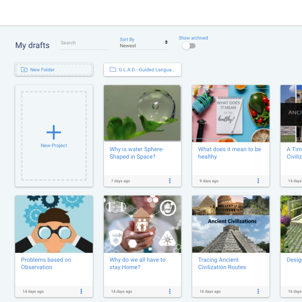The height and width of the screenshot is (302, 302).
Task: Open Why is water Sphere-Shaped in Space title
Action: click(136, 153)
